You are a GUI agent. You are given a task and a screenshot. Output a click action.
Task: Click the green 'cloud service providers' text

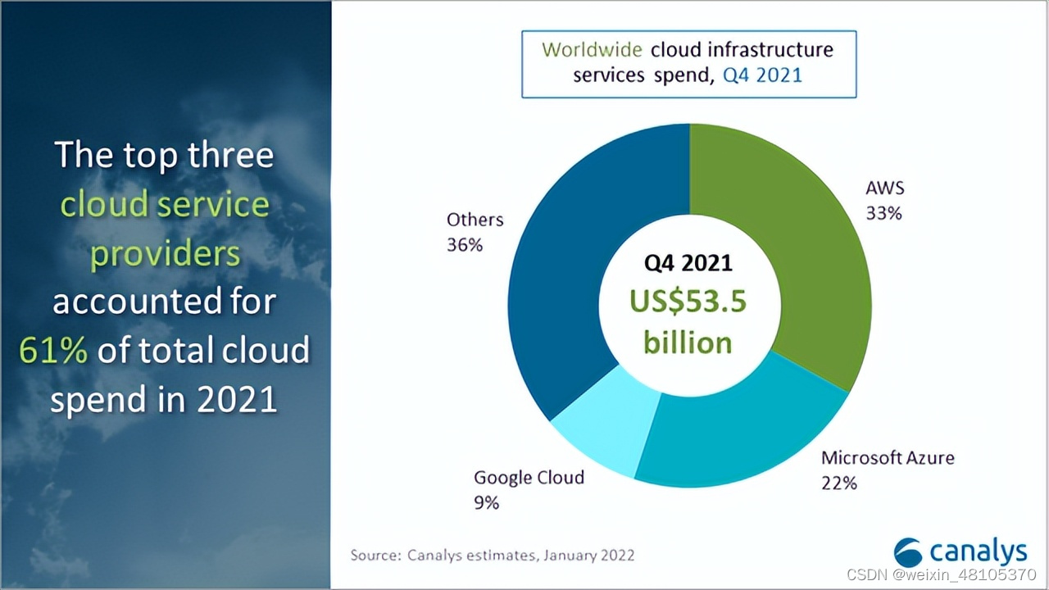(x=165, y=229)
